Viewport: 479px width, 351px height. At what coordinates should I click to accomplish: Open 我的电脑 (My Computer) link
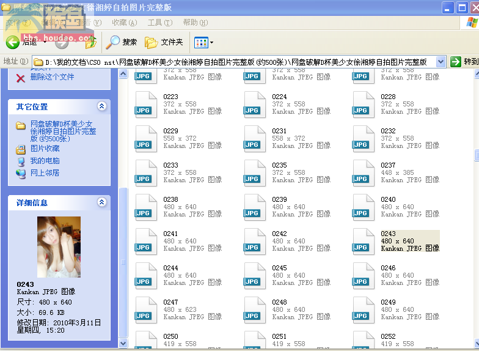[x=45, y=161]
